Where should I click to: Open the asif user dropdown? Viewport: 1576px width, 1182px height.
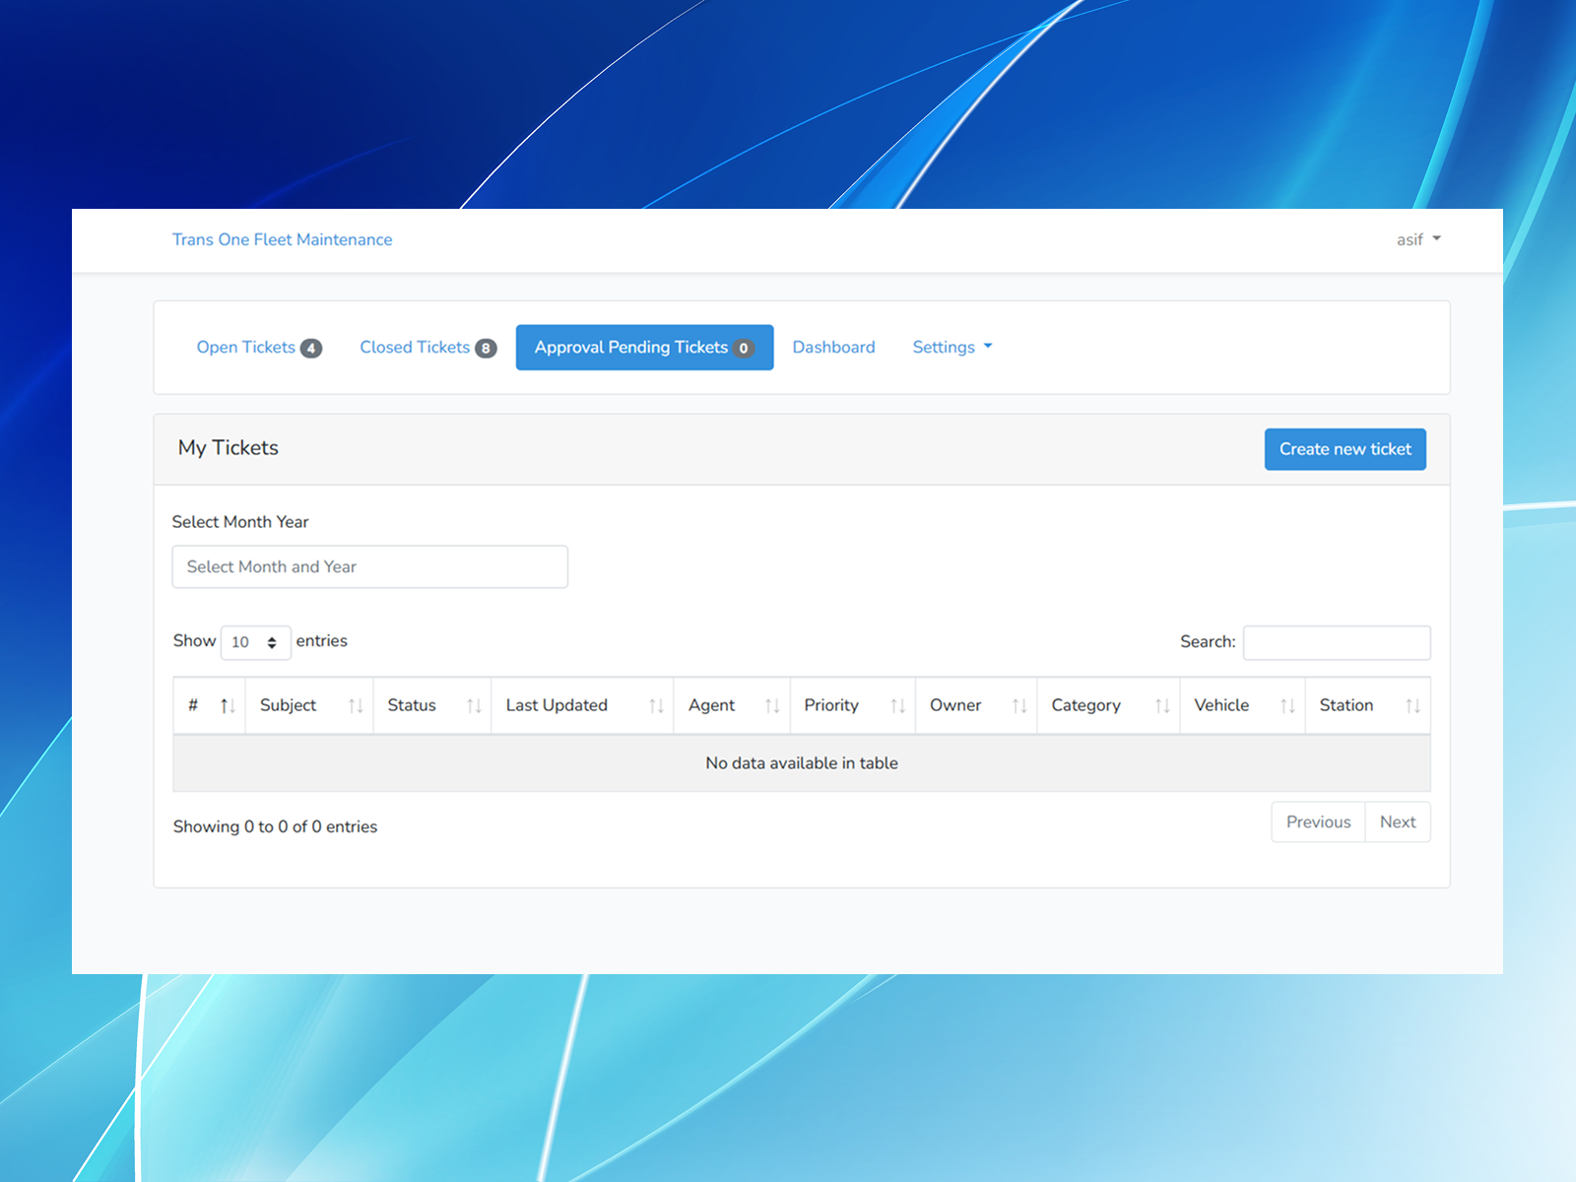click(1418, 239)
